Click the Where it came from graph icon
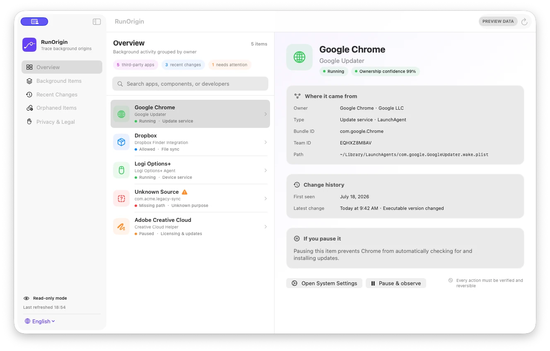Viewport: 550px width, 351px height. [x=297, y=96]
